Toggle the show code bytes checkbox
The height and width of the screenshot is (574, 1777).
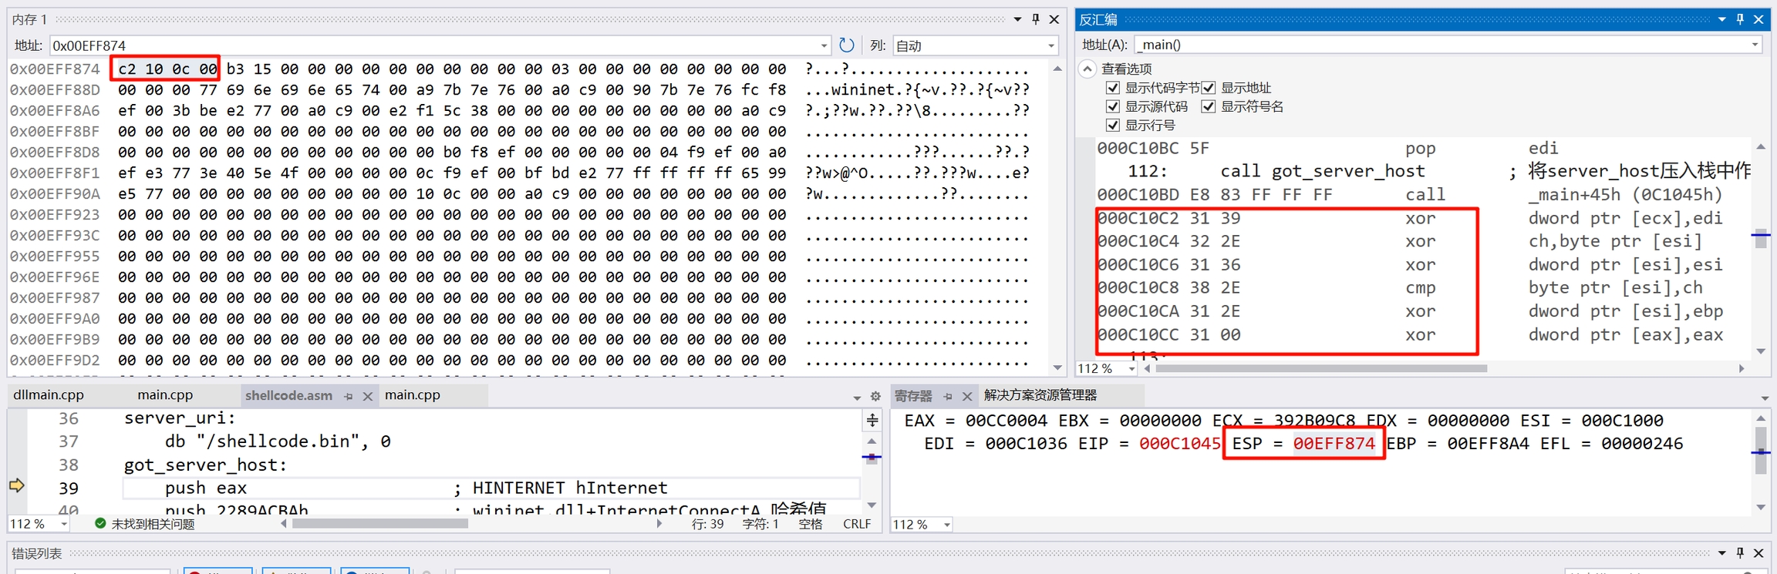[1113, 88]
